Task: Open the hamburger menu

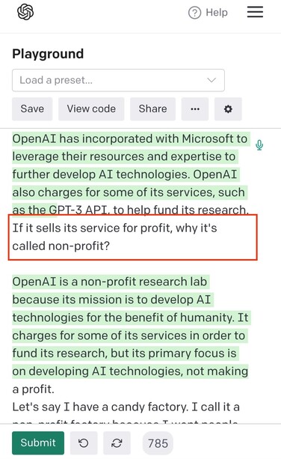Action: pos(255,12)
